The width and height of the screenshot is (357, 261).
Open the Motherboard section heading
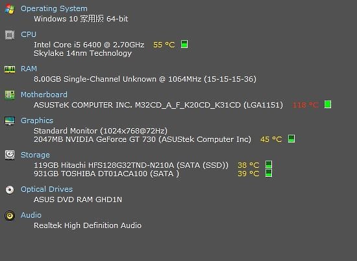[44, 95]
